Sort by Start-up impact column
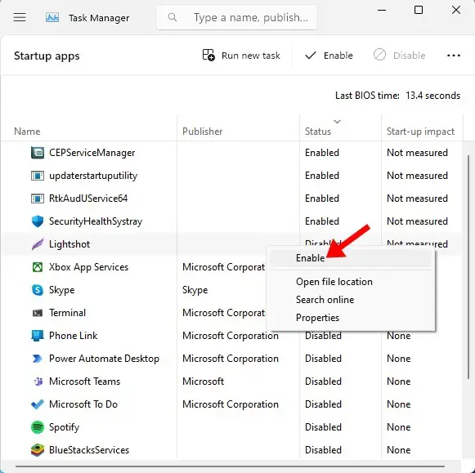 pyautogui.click(x=420, y=132)
